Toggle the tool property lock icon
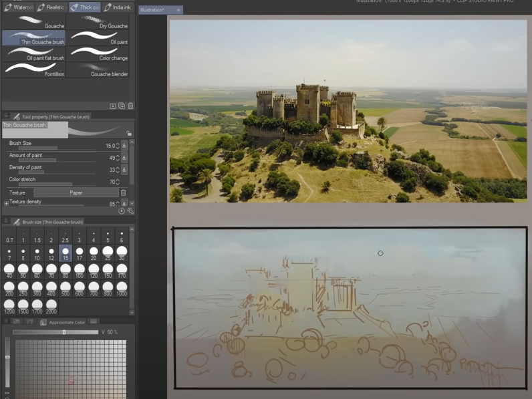The image size is (532, 399). tap(129, 133)
